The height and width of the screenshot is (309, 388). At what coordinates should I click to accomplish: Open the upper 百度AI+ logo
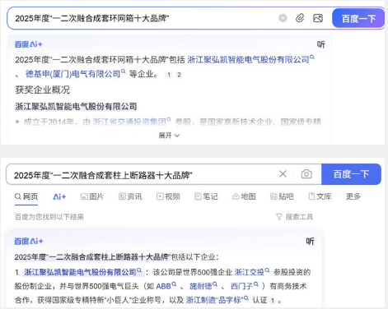[x=29, y=44]
